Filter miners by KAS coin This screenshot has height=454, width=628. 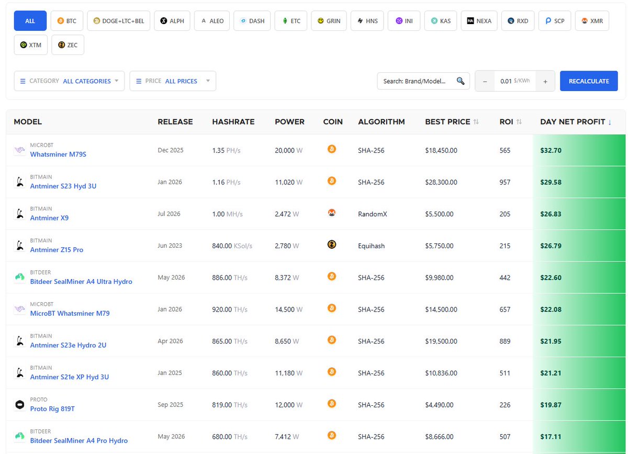tap(441, 21)
